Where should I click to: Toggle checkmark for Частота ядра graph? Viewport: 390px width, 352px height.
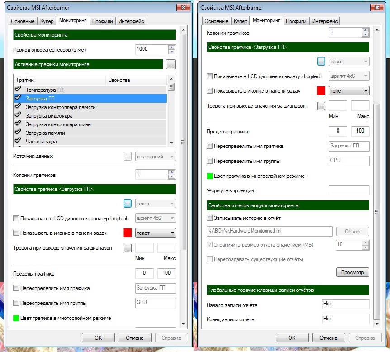click(x=18, y=141)
